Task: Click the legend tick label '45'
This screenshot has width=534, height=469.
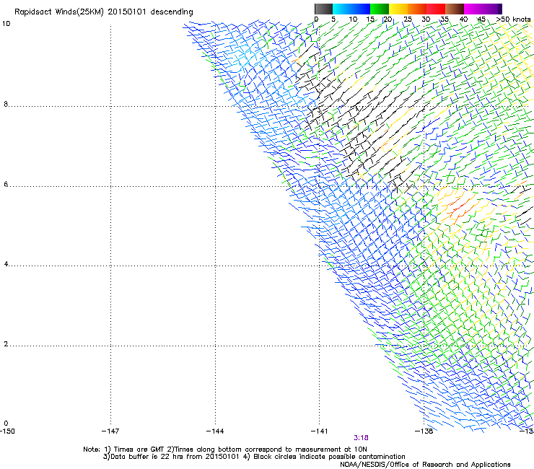Action: pyautogui.click(x=481, y=19)
